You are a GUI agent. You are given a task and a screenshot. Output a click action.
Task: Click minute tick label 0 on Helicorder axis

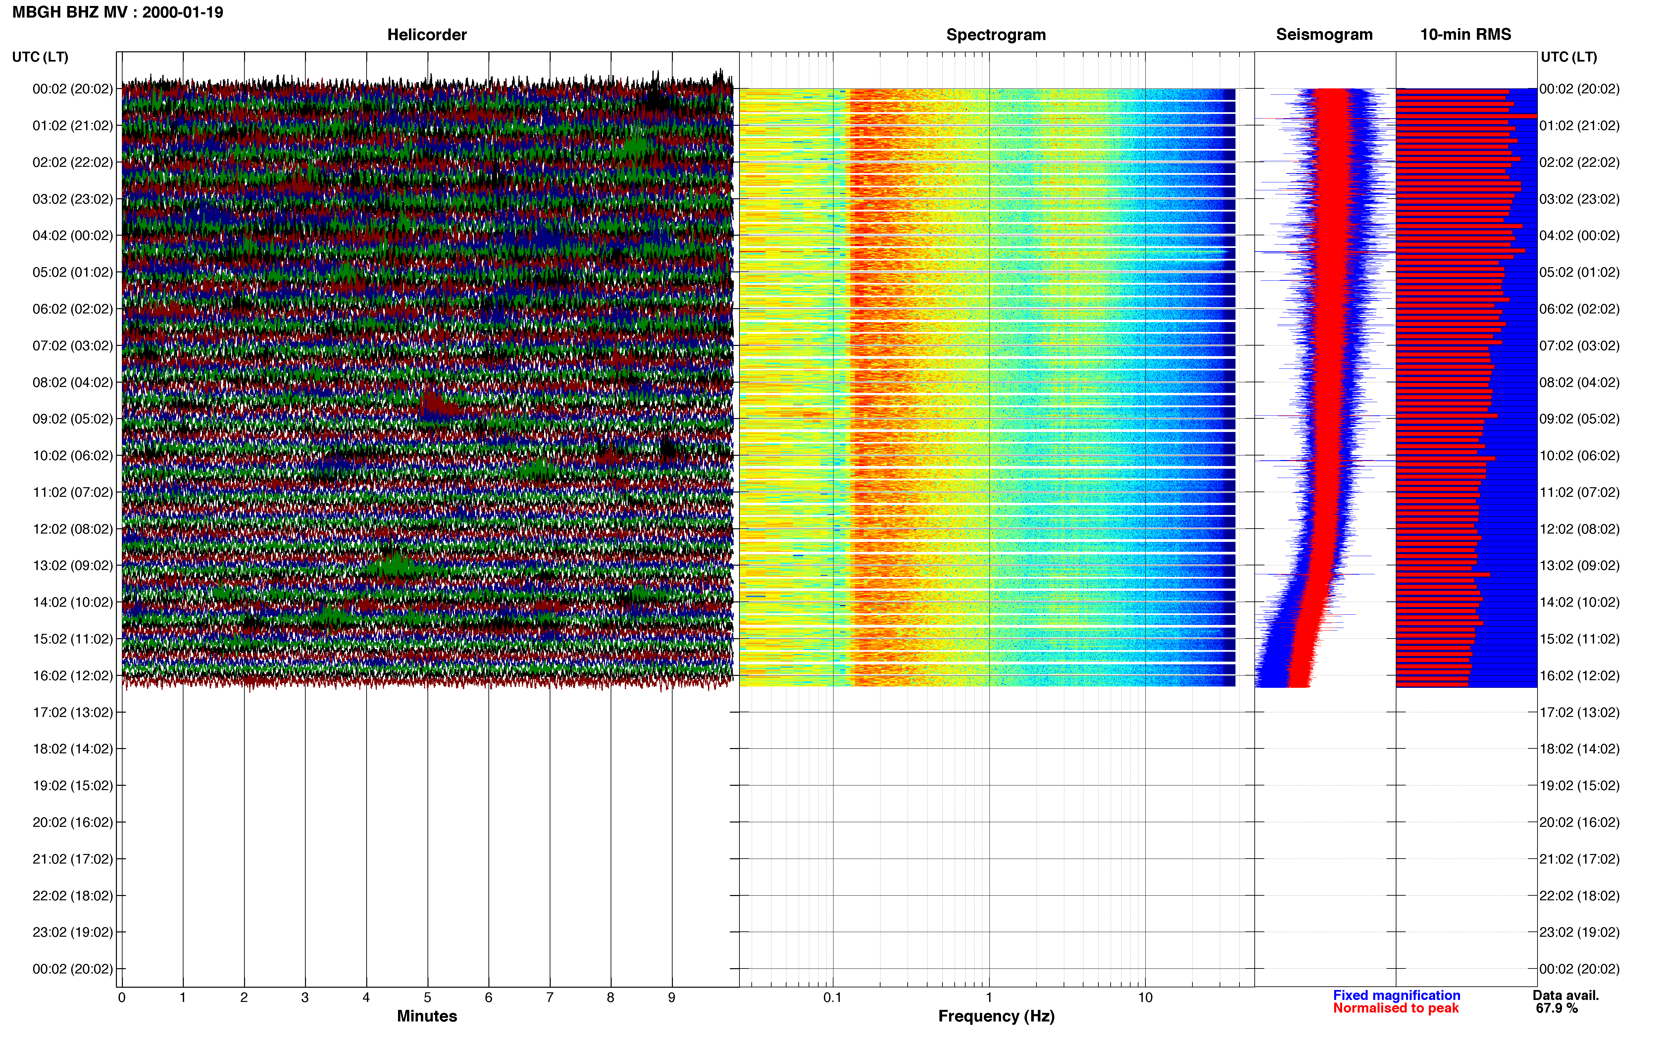(122, 998)
